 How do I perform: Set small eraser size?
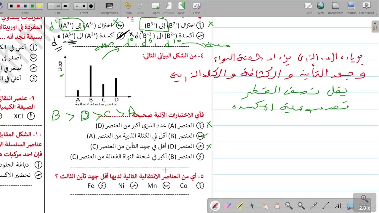tap(77, 6)
